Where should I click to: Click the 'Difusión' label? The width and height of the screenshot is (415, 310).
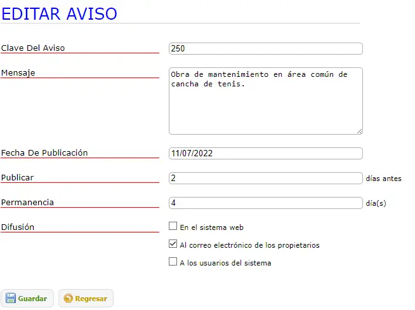click(x=18, y=227)
